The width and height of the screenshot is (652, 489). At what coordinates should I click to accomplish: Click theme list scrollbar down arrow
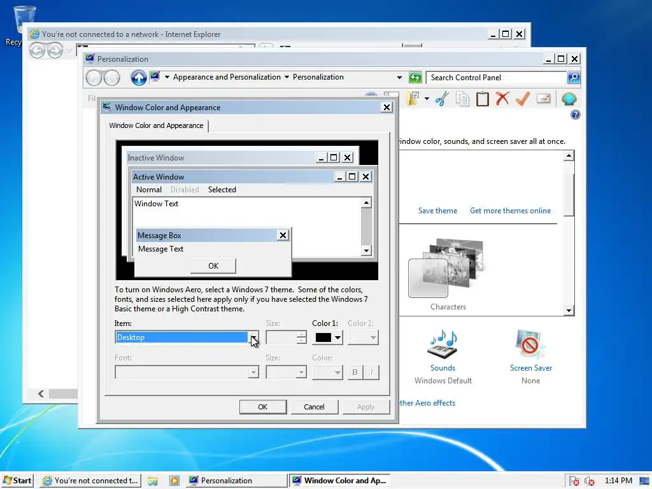(569, 310)
